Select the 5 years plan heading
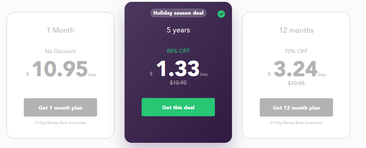The height and width of the screenshot is (148, 366). [x=178, y=30]
